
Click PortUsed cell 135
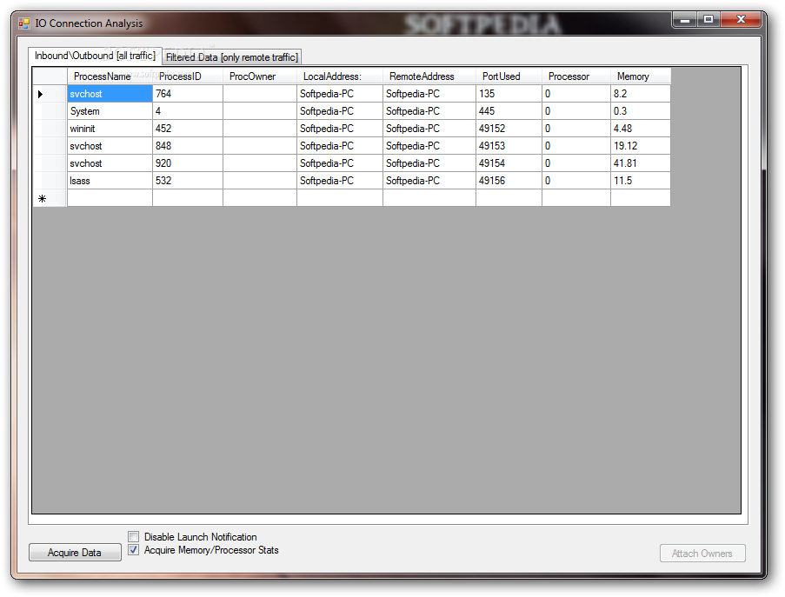509,94
